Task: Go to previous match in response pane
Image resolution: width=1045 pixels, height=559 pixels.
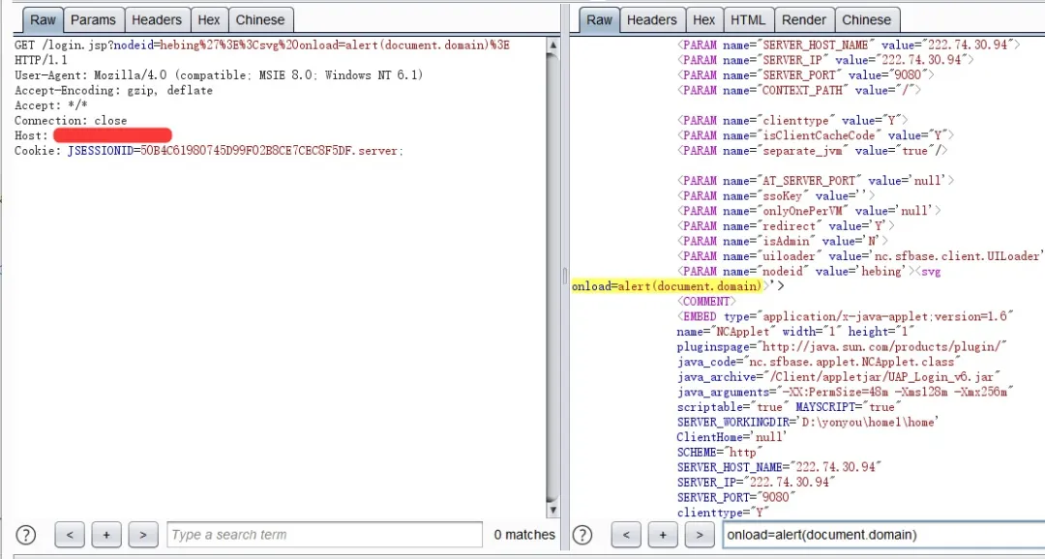Action: pyautogui.click(x=626, y=535)
